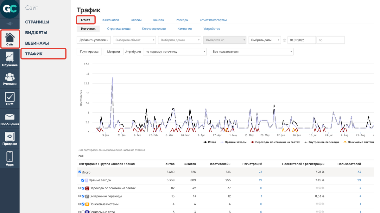The height and width of the screenshot is (213, 380).
Task: Switch to the Каналы tab
Action: point(159,20)
